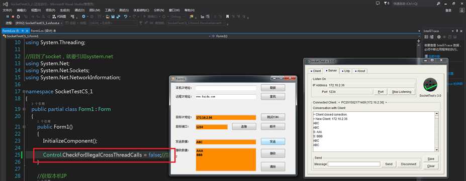Viewport: 466px width, 181px height.
Task: Open the IntelliTrace settings gear icon
Action: point(439,37)
